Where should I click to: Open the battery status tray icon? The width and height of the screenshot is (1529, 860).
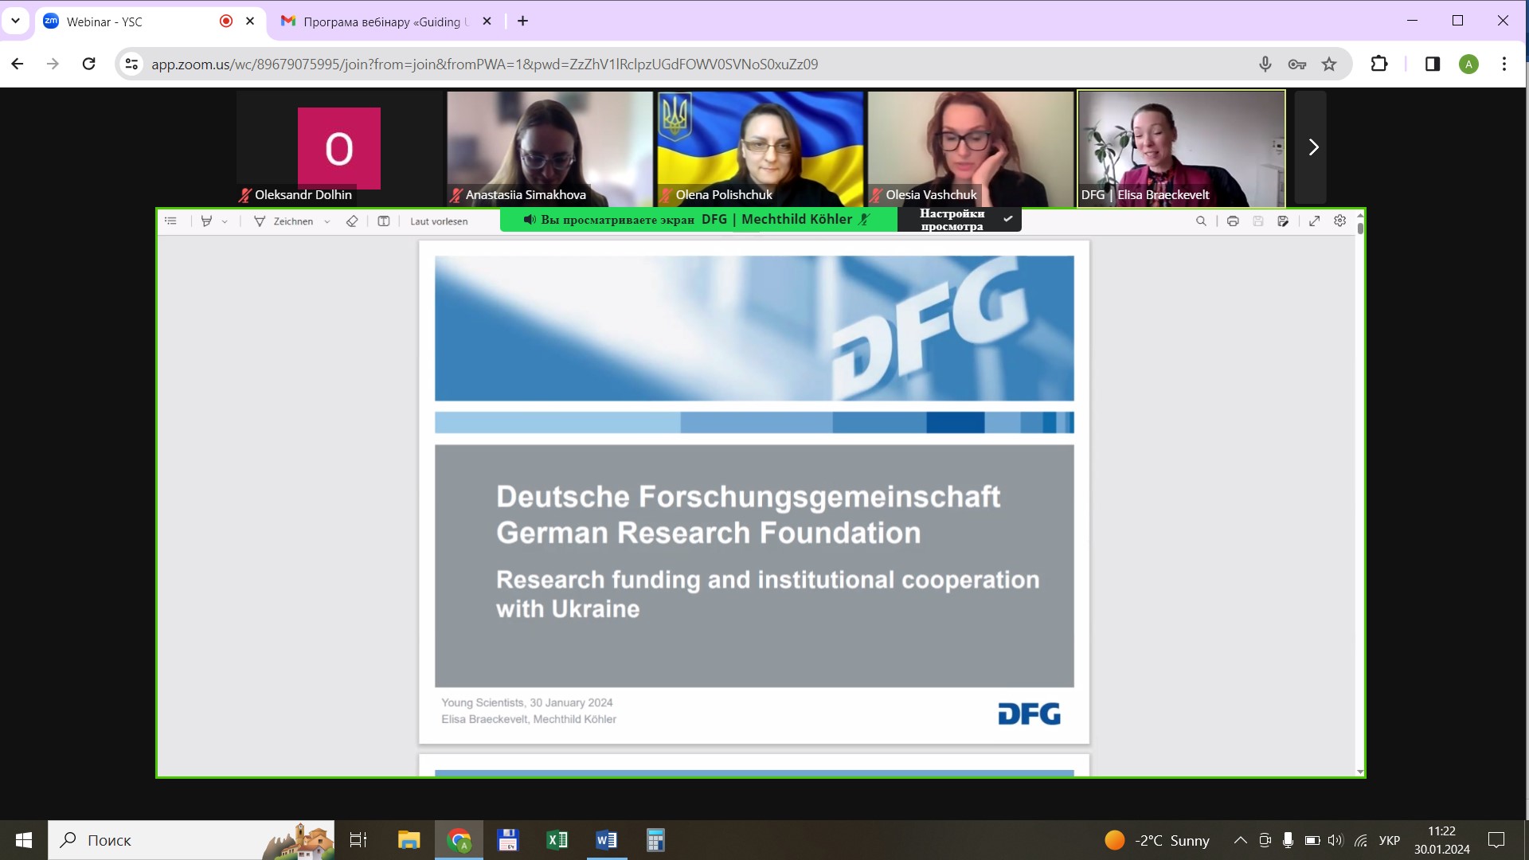pos(1312,840)
